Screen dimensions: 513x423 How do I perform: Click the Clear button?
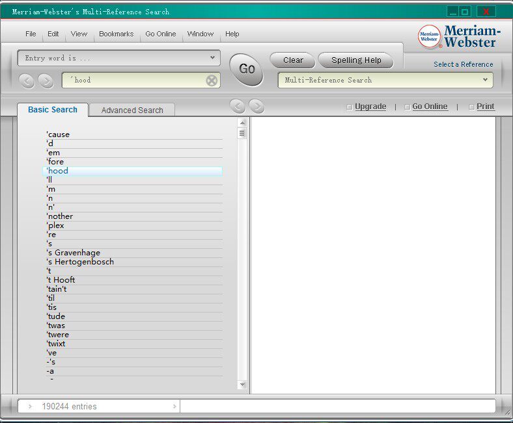[293, 60]
